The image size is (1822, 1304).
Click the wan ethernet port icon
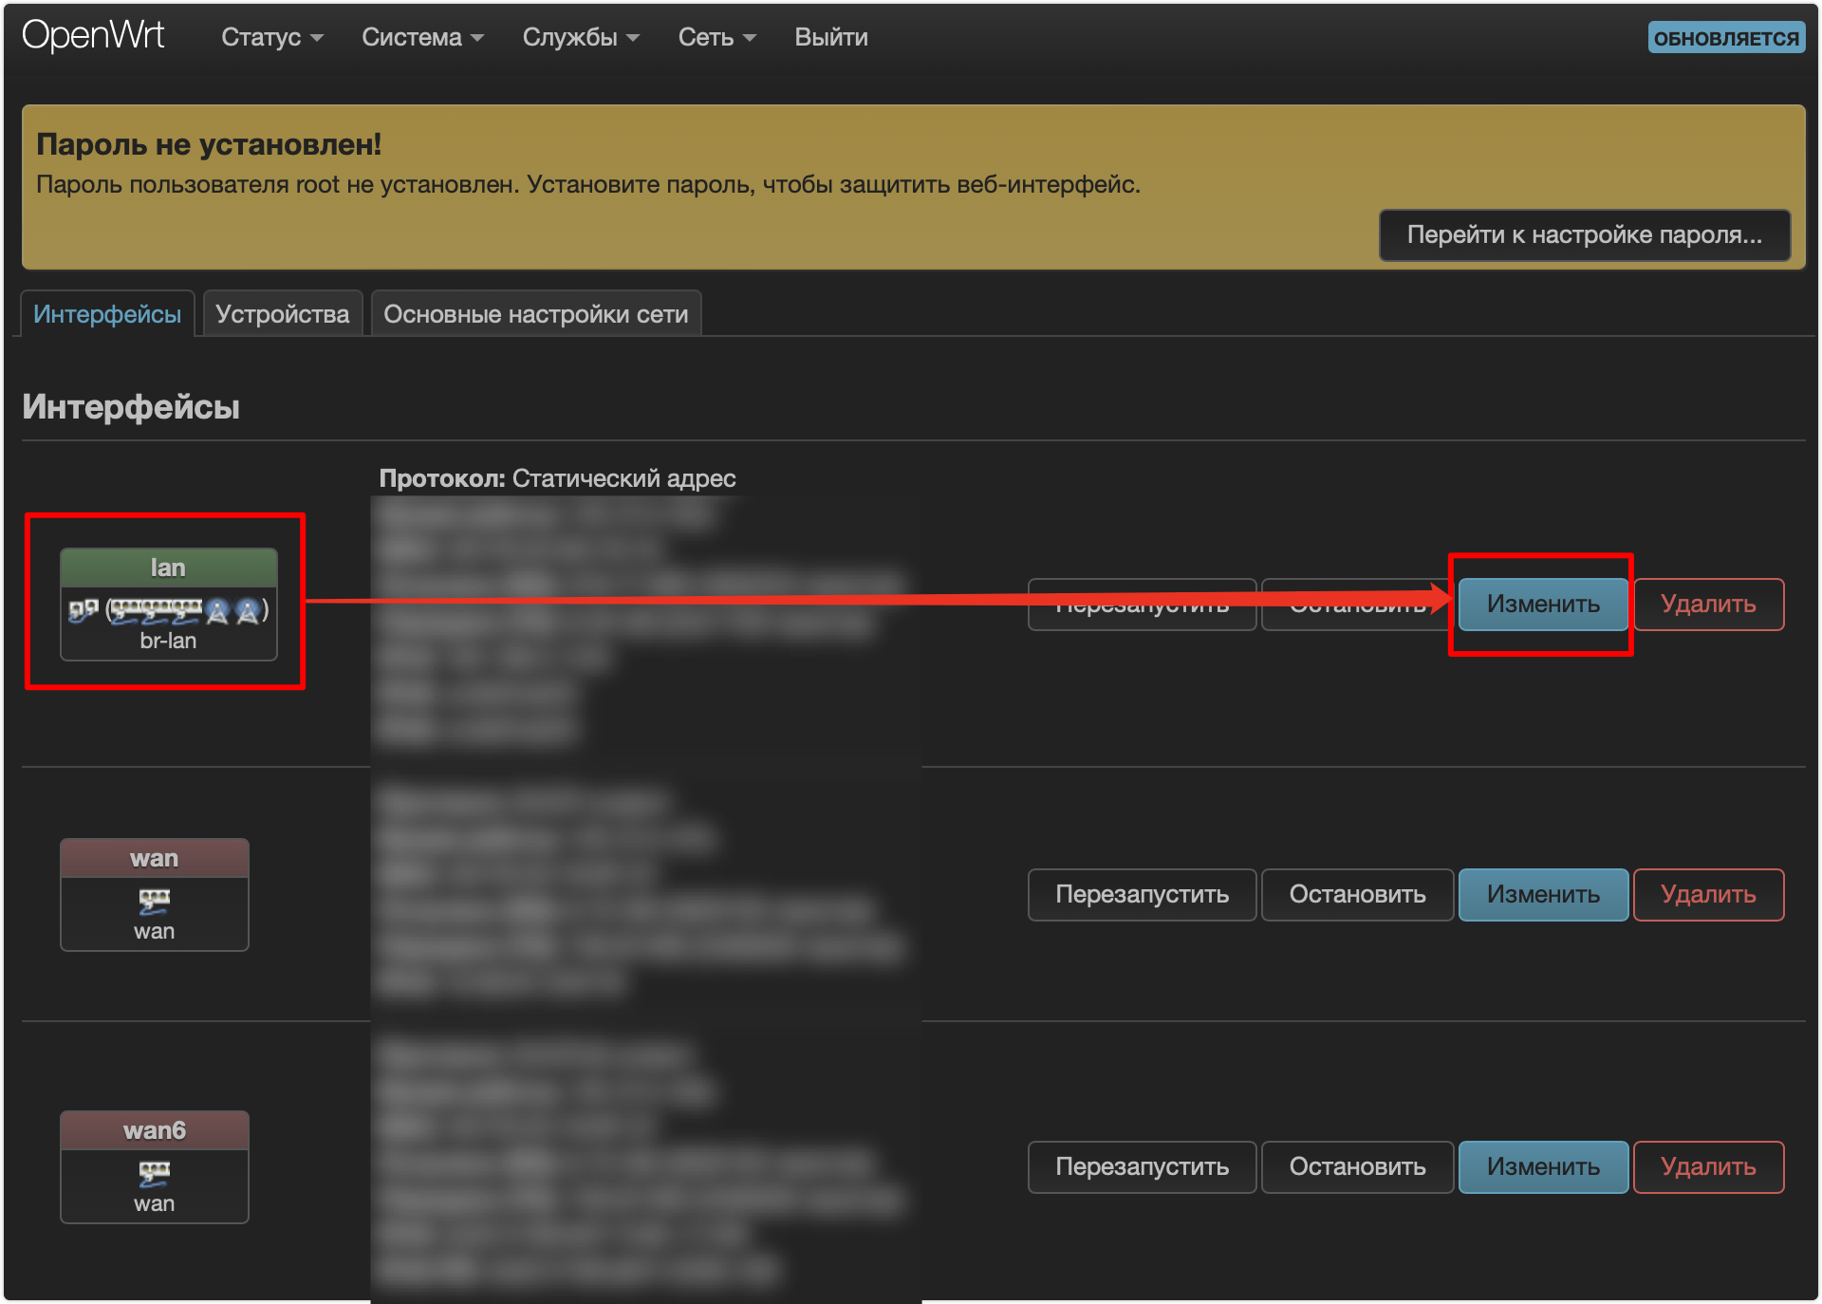click(155, 900)
